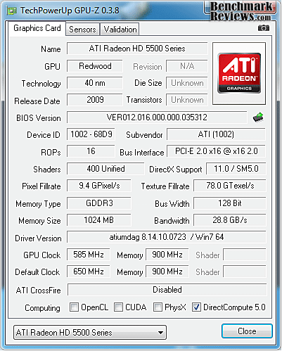Switch to the Sensors tab
This screenshot has width=282, height=351.
coord(82,30)
